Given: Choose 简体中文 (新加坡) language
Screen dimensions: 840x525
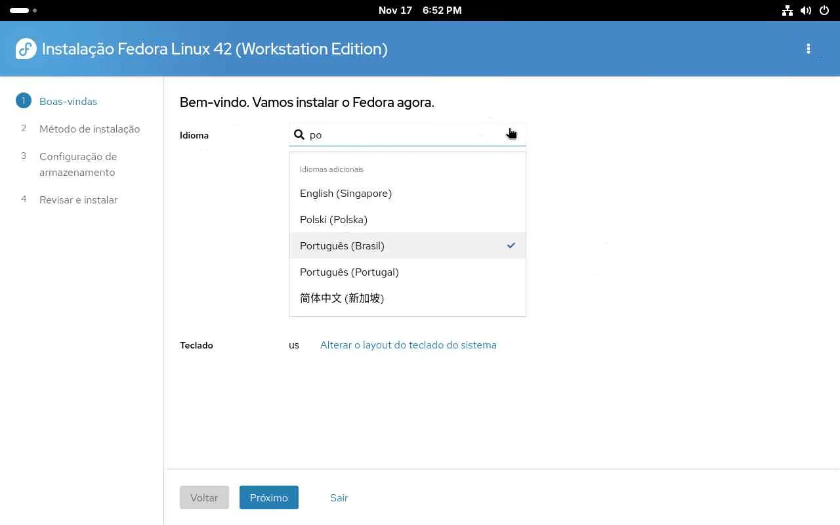Looking at the screenshot, I should click(342, 299).
